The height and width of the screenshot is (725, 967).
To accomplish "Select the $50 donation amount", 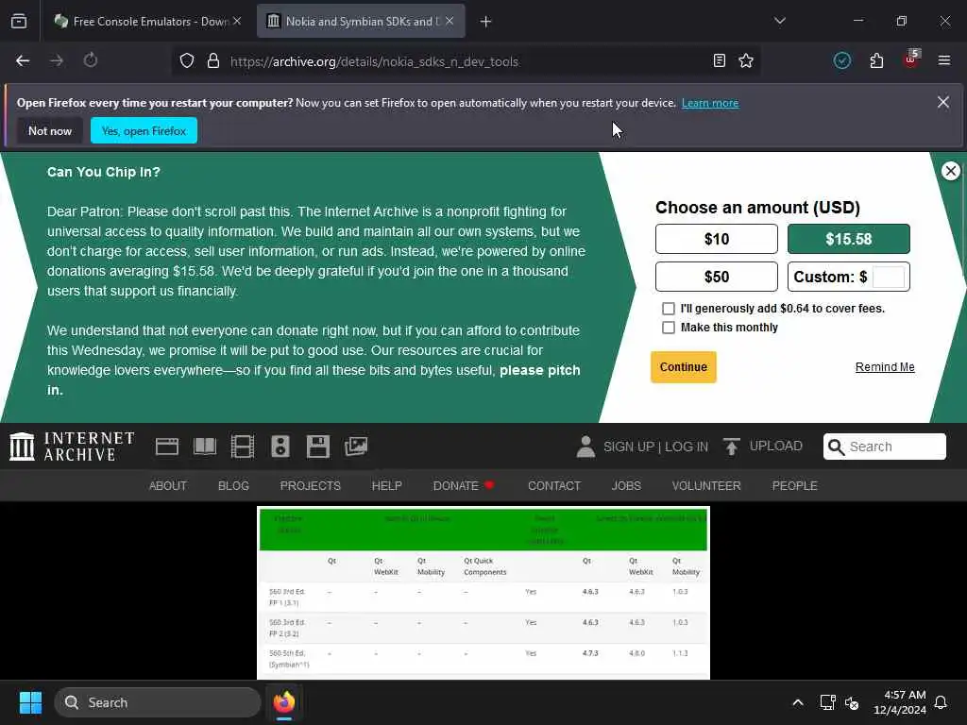I will 717,277.
